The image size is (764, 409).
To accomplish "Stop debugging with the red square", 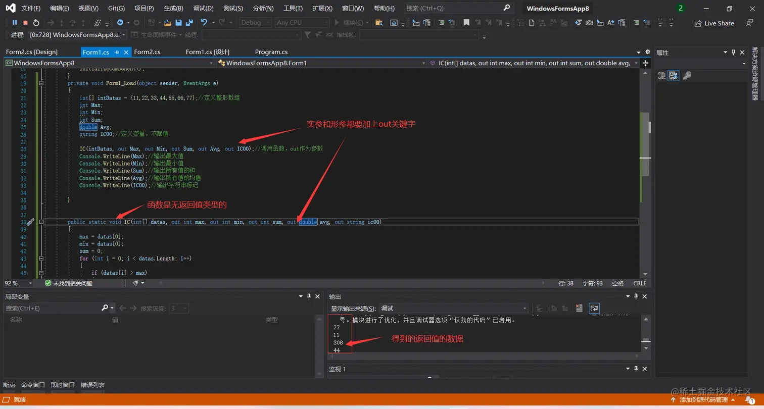I will pyautogui.click(x=25, y=23).
